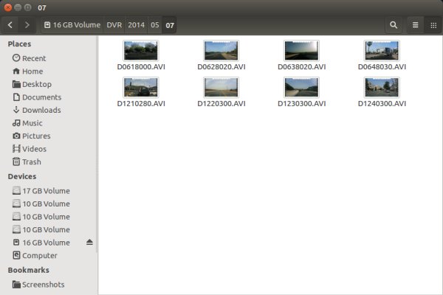443x295 pixels.
Task: Click the Recent clock icon
Action: point(16,58)
